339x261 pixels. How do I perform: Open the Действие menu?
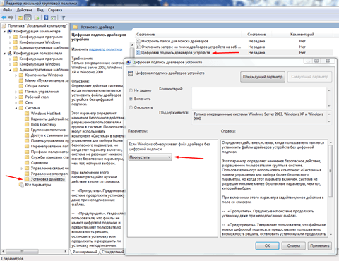tap(24, 10)
